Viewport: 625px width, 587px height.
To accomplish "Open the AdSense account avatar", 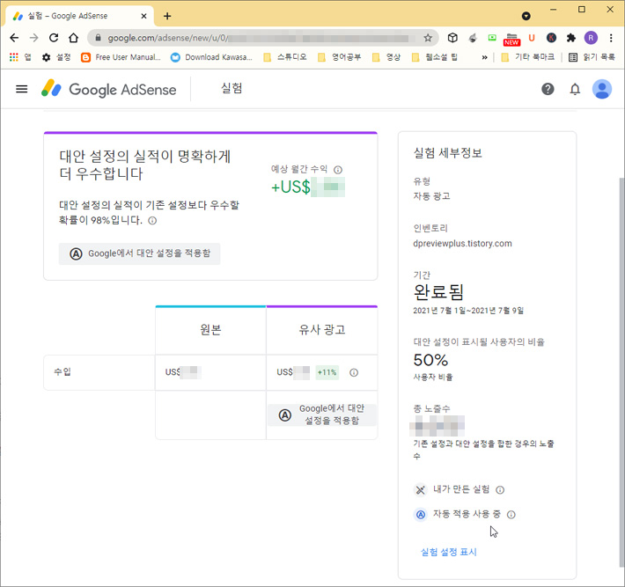I will pyautogui.click(x=602, y=89).
